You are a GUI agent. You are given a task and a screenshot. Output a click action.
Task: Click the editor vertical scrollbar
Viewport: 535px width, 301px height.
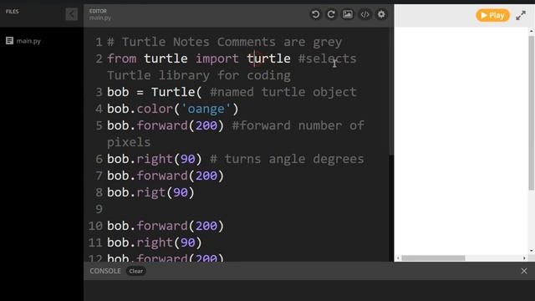click(391, 91)
